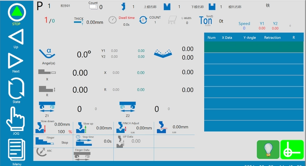Click the R column header

(x=294, y=37)
